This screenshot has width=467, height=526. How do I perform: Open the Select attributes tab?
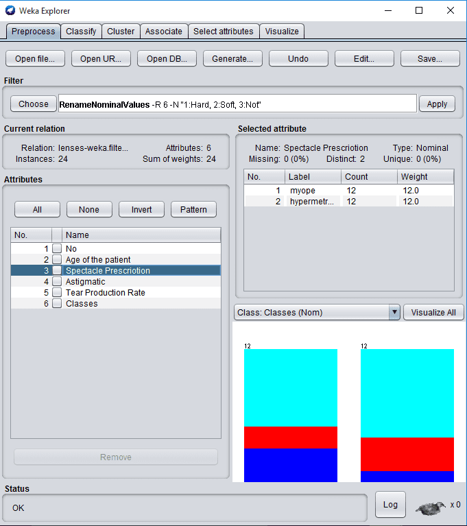(x=224, y=31)
